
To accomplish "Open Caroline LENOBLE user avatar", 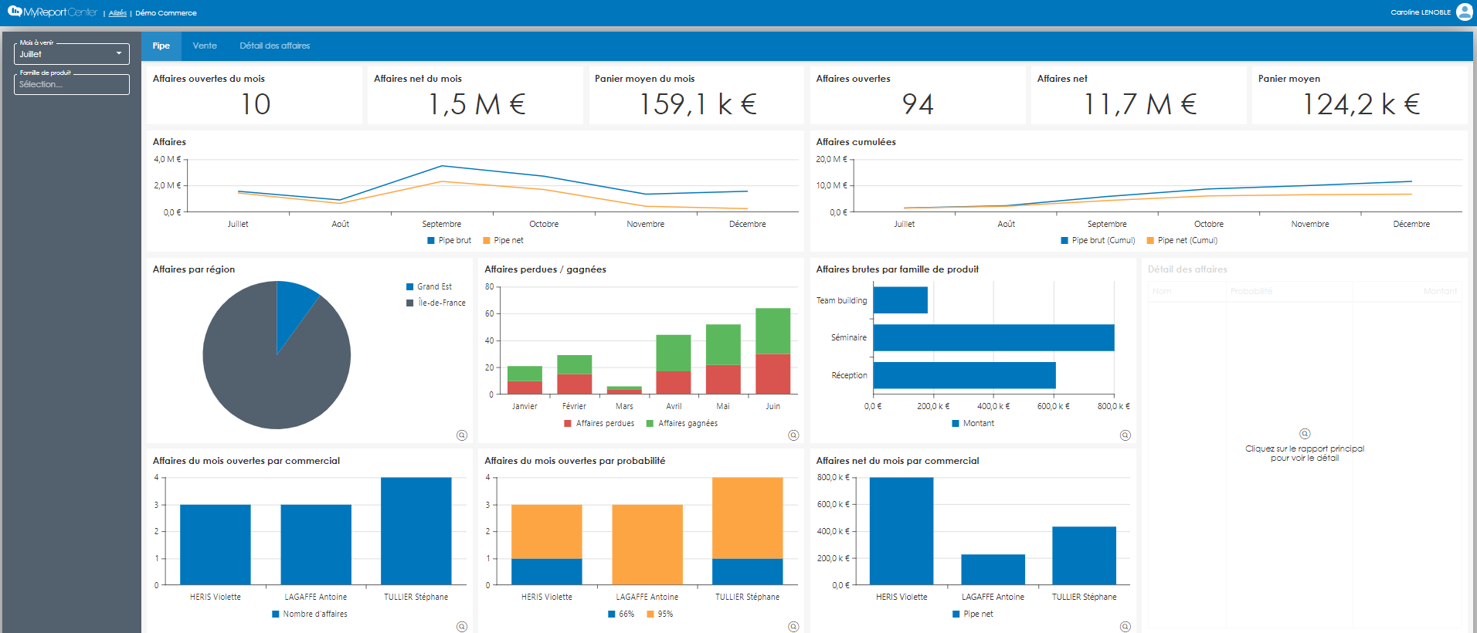I will (1464, 12).
